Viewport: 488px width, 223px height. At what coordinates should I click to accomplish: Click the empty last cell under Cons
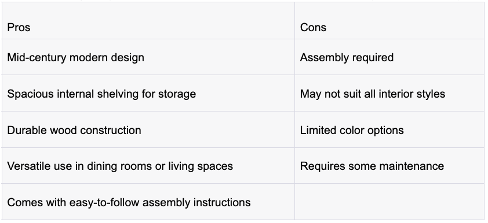(x=389, y=202)
